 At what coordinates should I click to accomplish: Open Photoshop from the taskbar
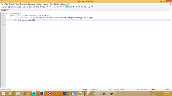click(65, 94)
